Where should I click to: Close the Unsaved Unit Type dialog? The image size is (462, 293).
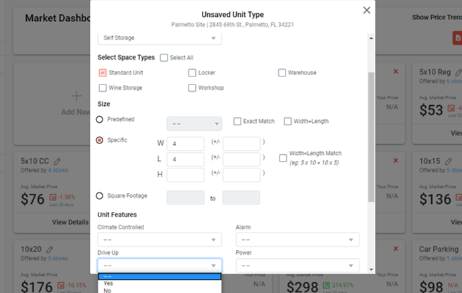click(x=367, y=10)
